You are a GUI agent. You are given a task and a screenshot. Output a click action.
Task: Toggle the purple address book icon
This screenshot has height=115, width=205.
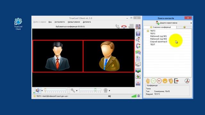pyautogui.click(x=138, y=34)
